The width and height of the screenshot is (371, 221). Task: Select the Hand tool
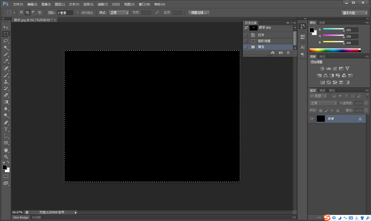click(6, 150)
